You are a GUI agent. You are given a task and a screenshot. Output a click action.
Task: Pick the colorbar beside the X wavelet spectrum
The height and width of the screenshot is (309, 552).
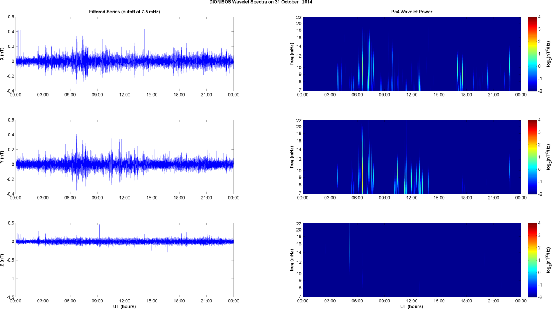click(x=532, y=54)
